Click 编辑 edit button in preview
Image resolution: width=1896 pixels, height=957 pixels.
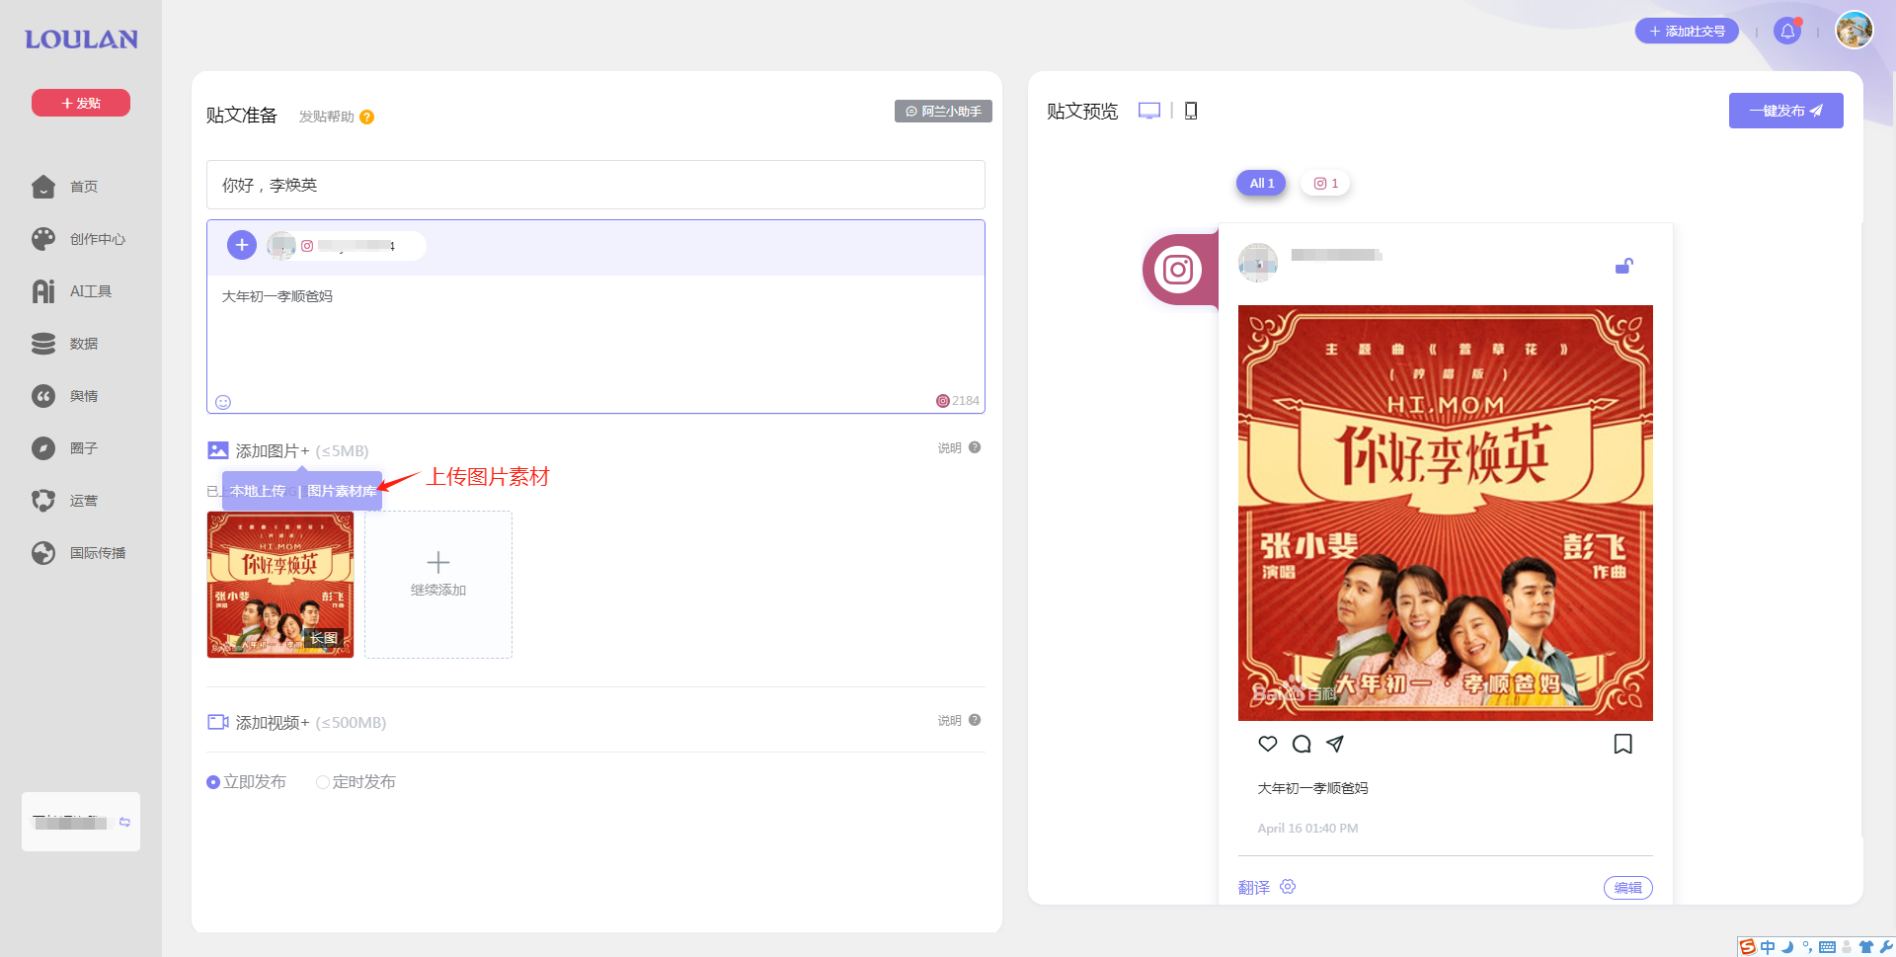tap(1627, 888)
